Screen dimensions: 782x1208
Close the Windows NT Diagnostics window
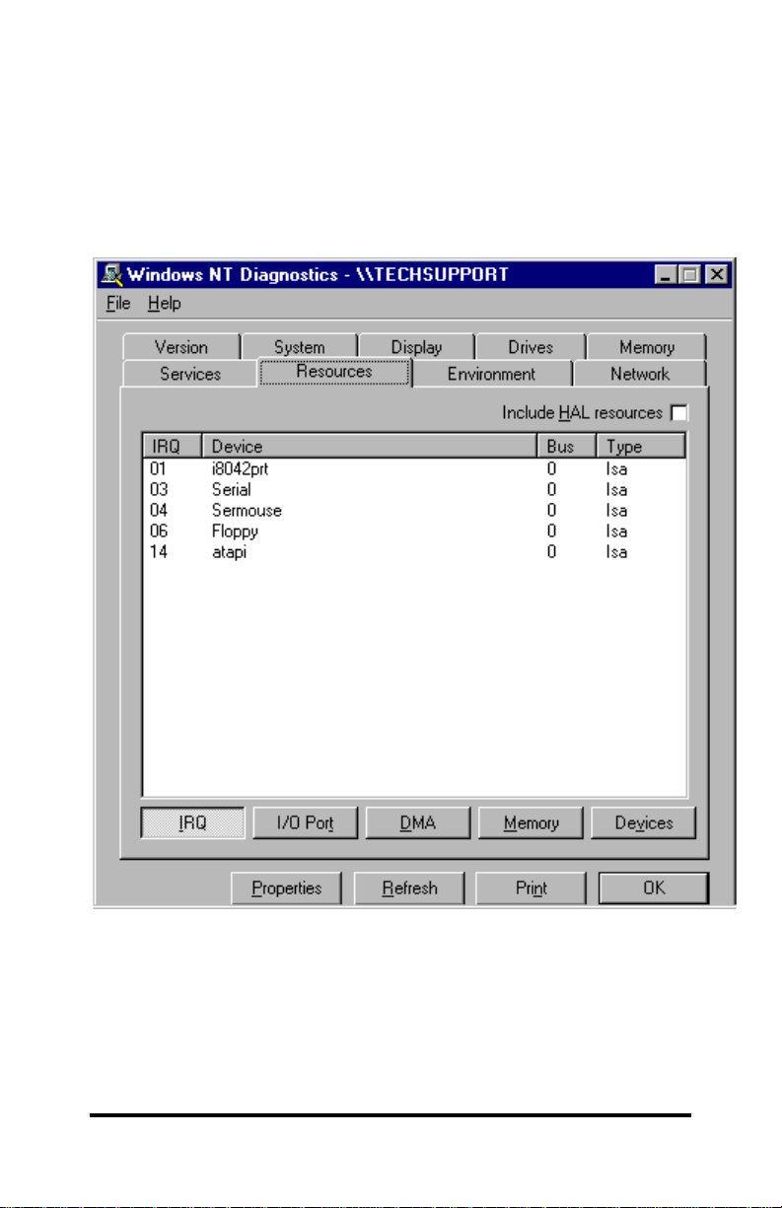(x=717, y=276)
